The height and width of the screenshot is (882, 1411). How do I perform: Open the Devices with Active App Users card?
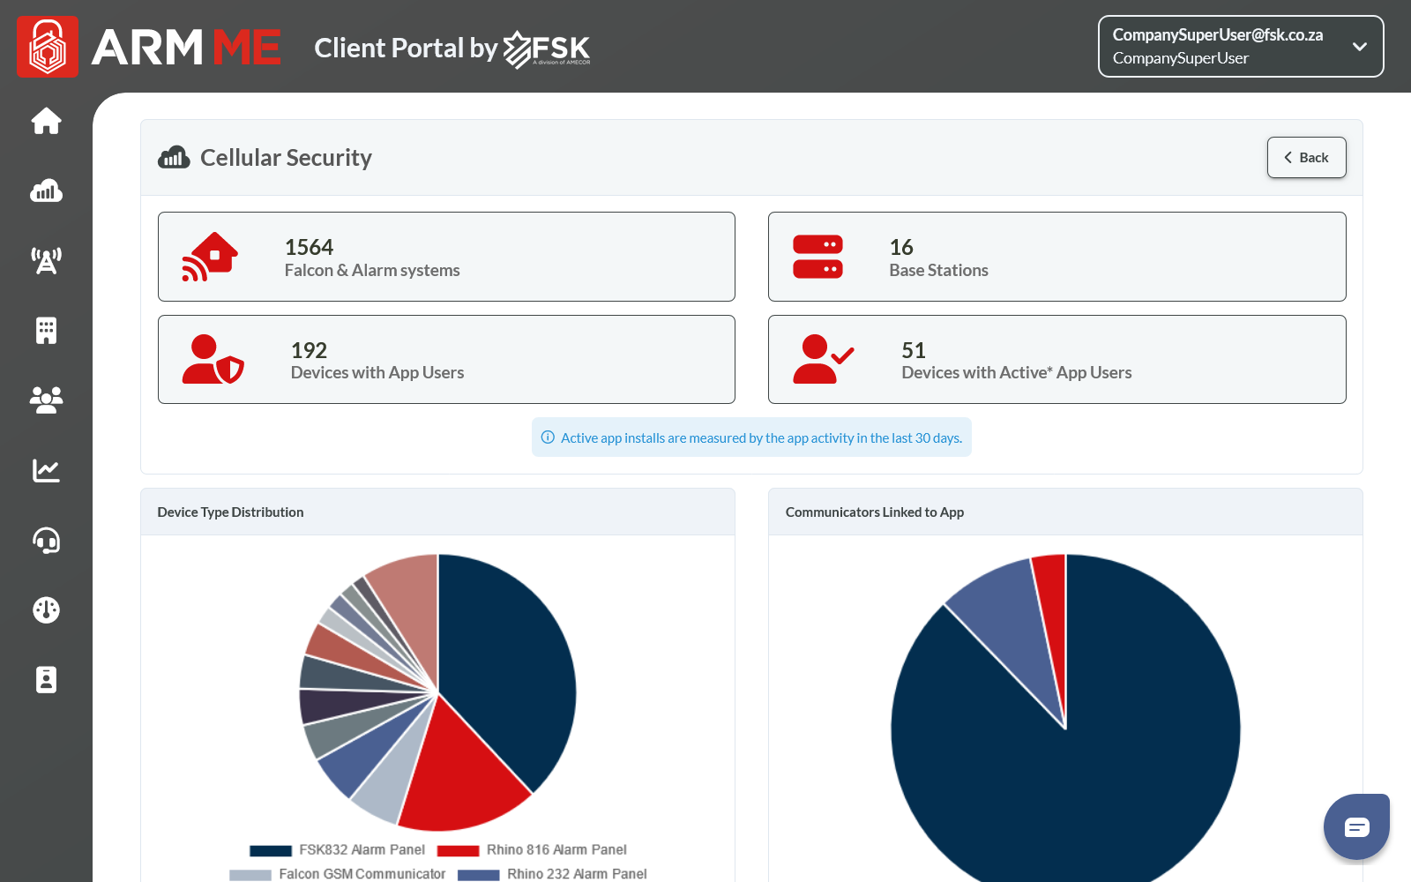coord(1056,360)
